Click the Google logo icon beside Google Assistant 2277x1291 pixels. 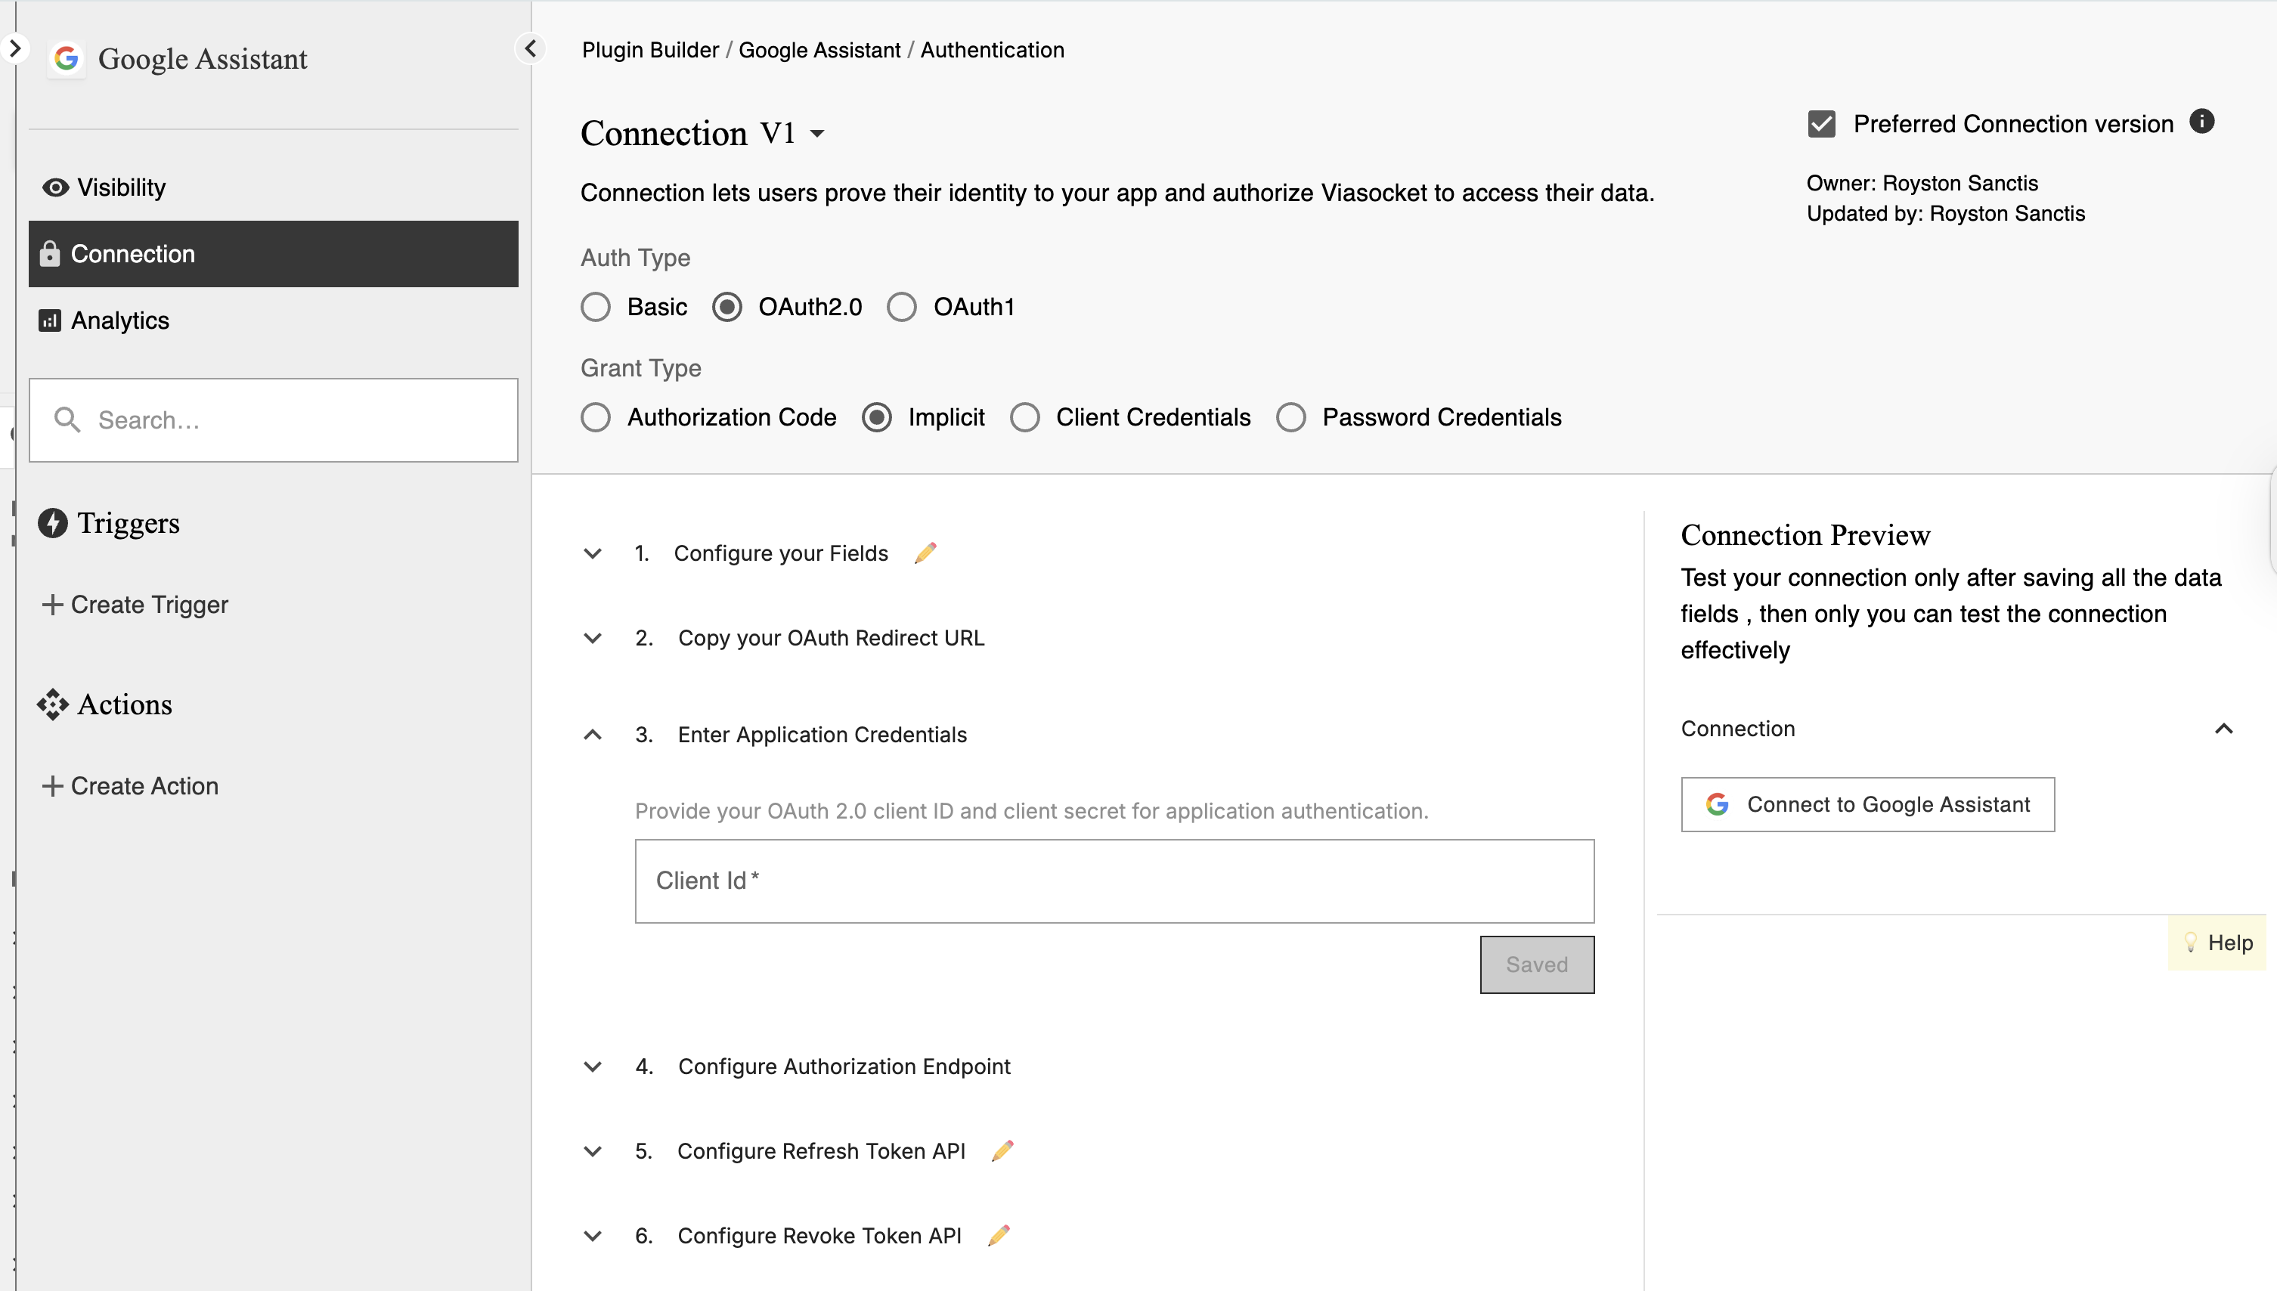(67, 58)
